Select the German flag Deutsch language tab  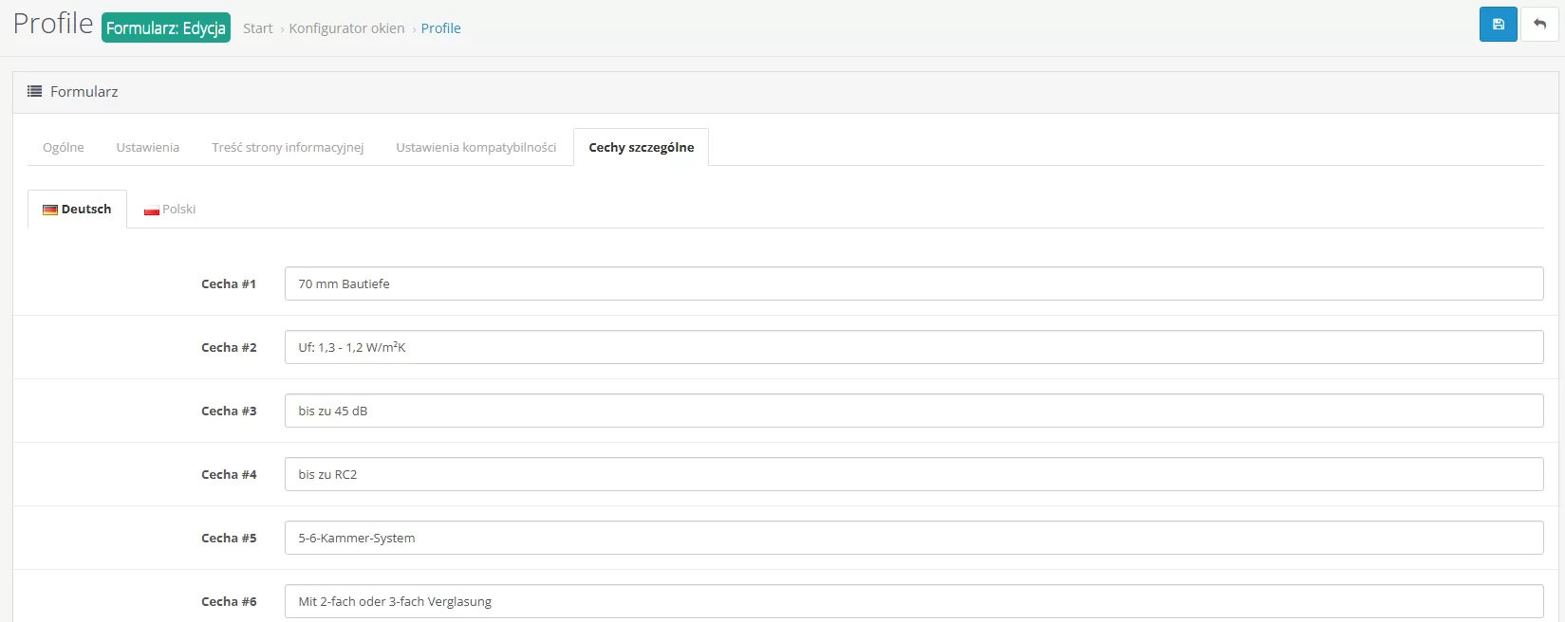77,210
